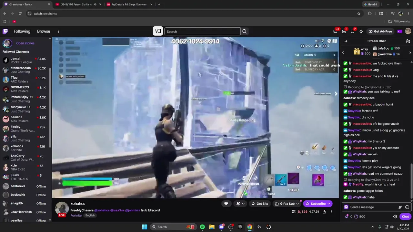Click the Get Bits button
Image resolution: width=413 pixels, height=232 pixels.
[x=260, y=204]
